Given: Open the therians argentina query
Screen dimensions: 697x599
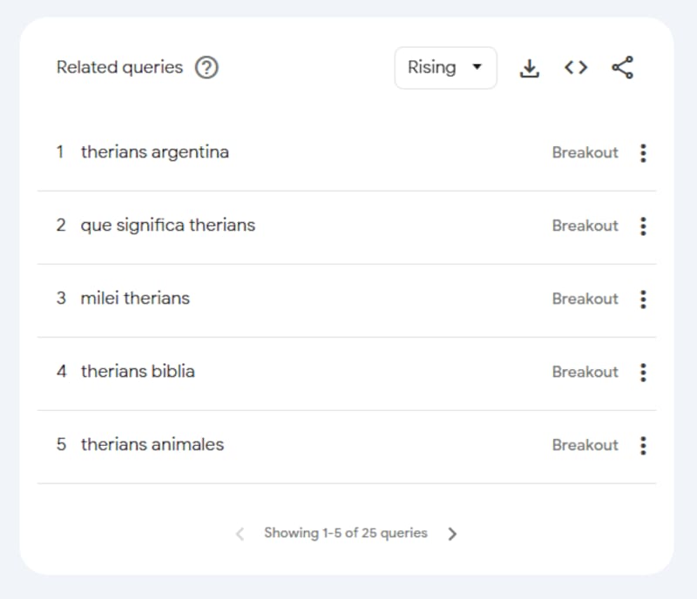Looking at the screenshot, I should click(x=155, y=152).
